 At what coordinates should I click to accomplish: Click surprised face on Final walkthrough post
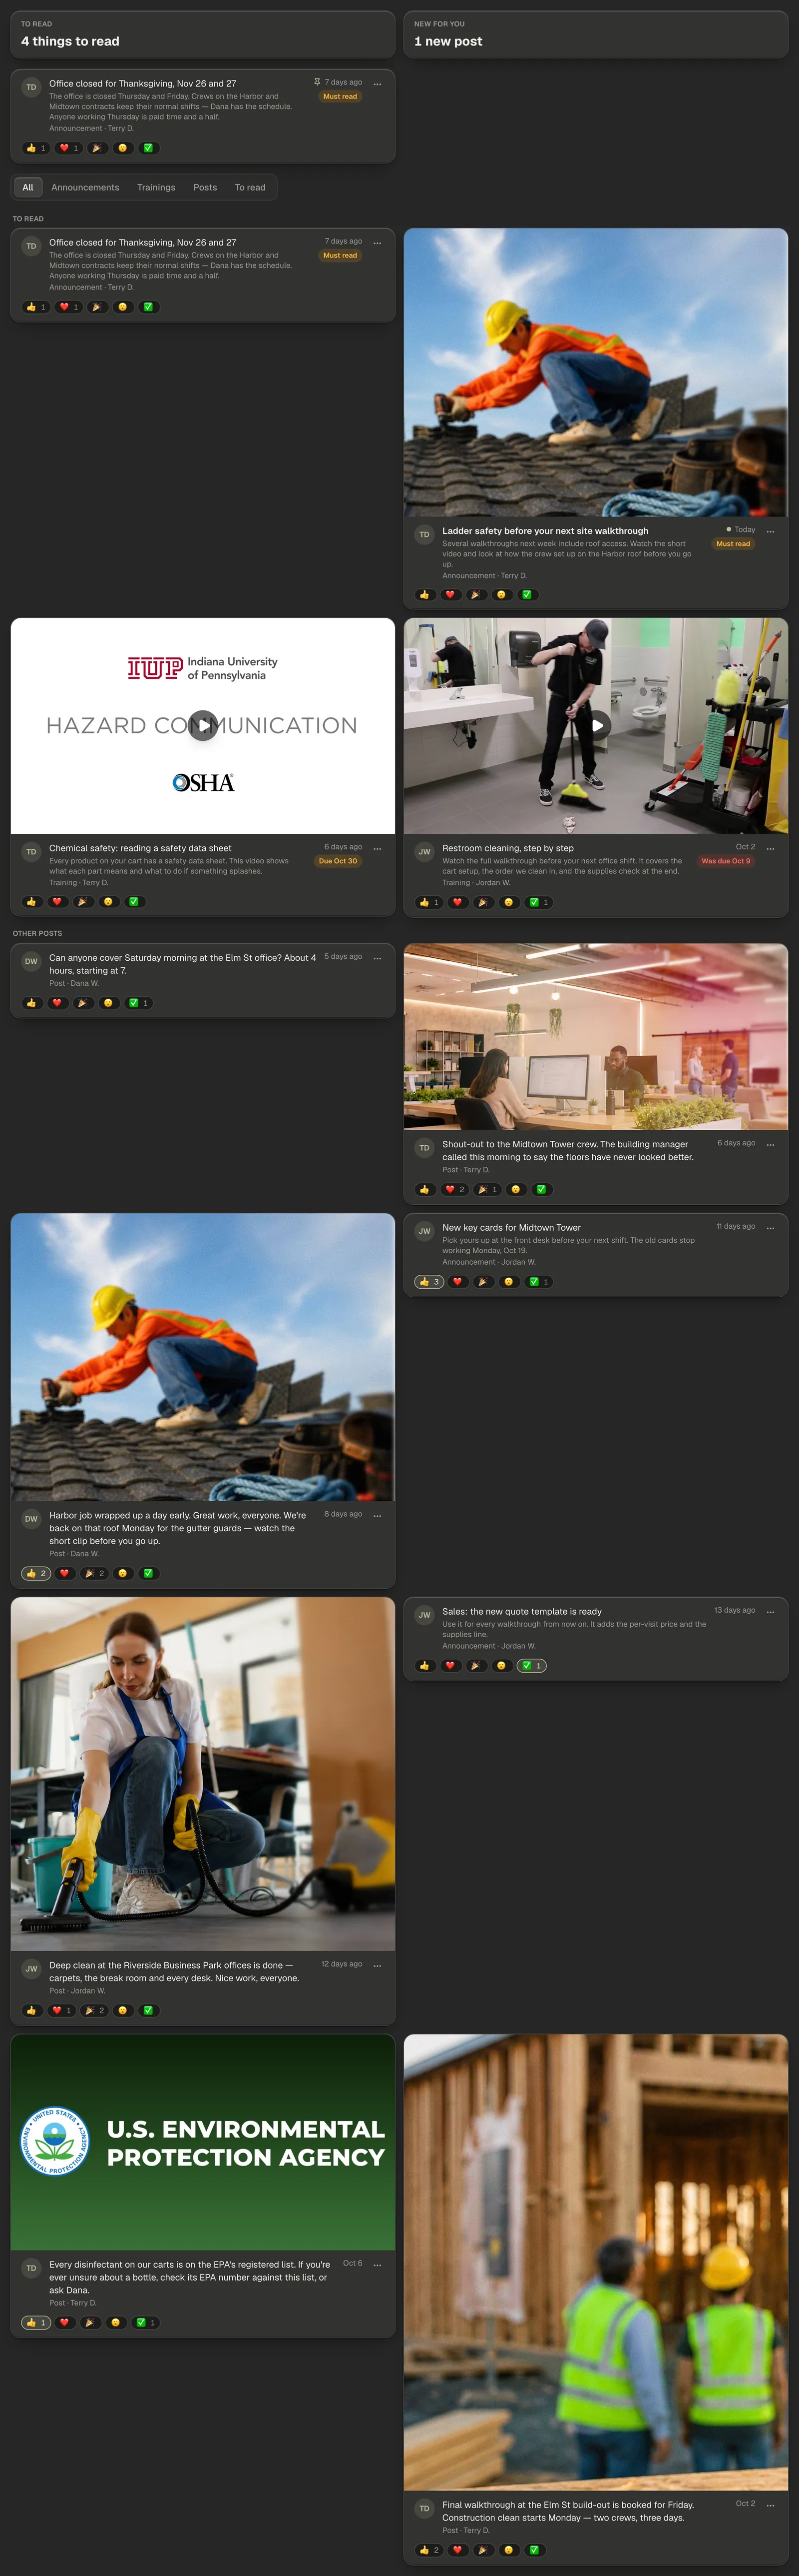coord(508,2550)
